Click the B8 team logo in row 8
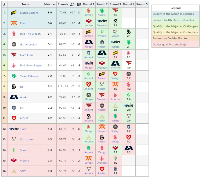 14,87
